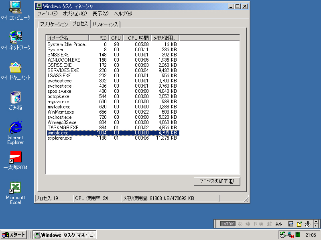Open the ファイル(F) menu
The image size is (321, 240).
click(47, 14)
